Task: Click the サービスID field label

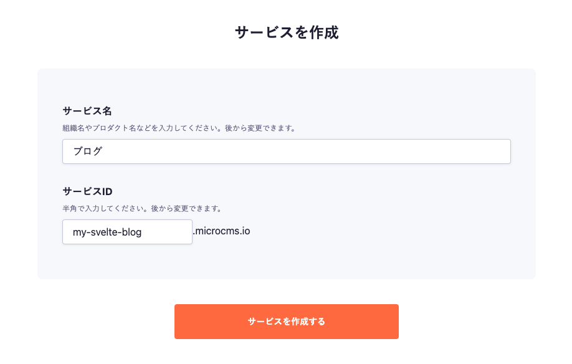Action: tap(87, 191)
